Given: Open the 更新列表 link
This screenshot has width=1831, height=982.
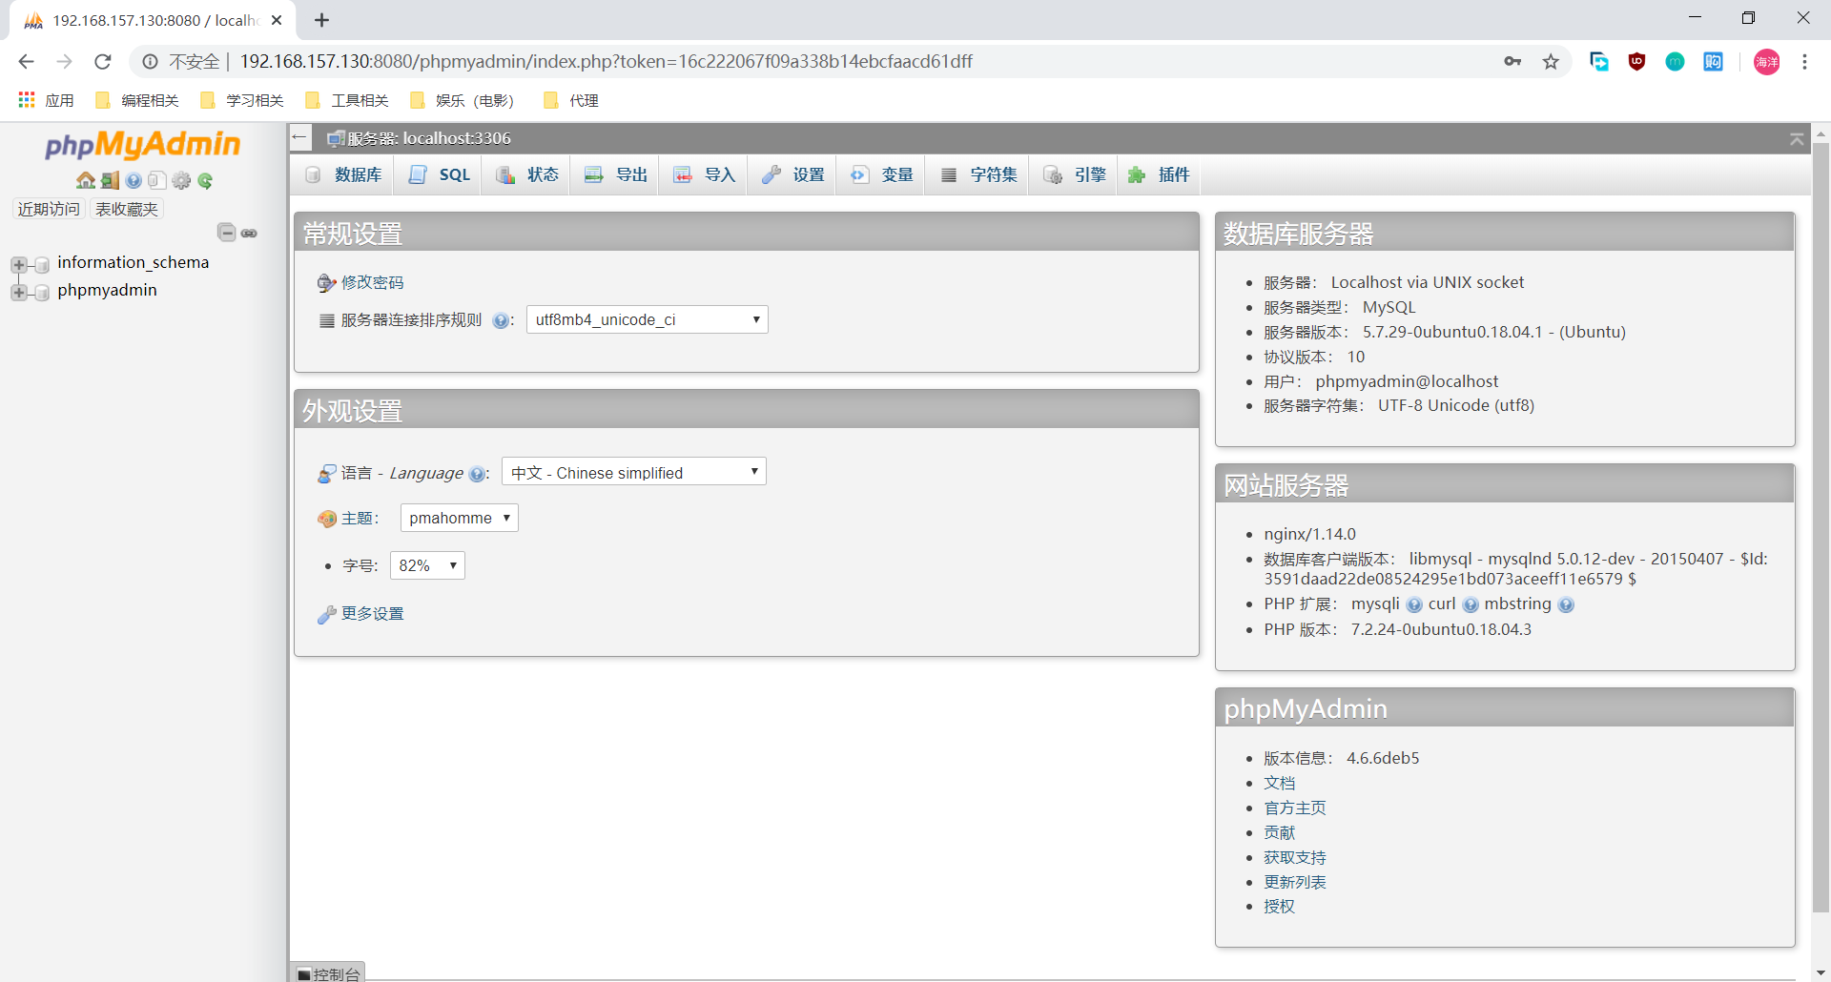Looking at the screenshot, I should 1294,883.
